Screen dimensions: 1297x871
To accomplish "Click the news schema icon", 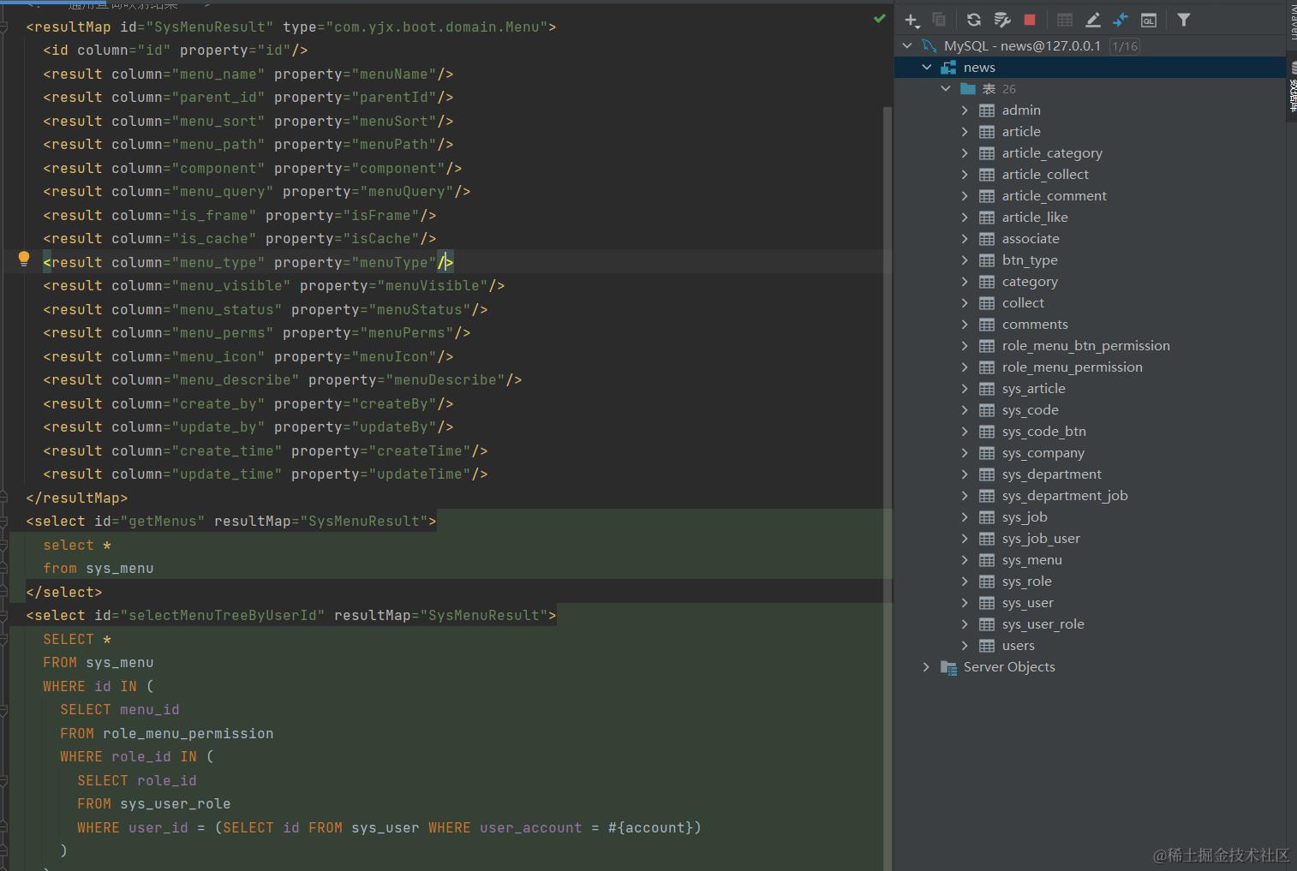I will coord(948,68).
